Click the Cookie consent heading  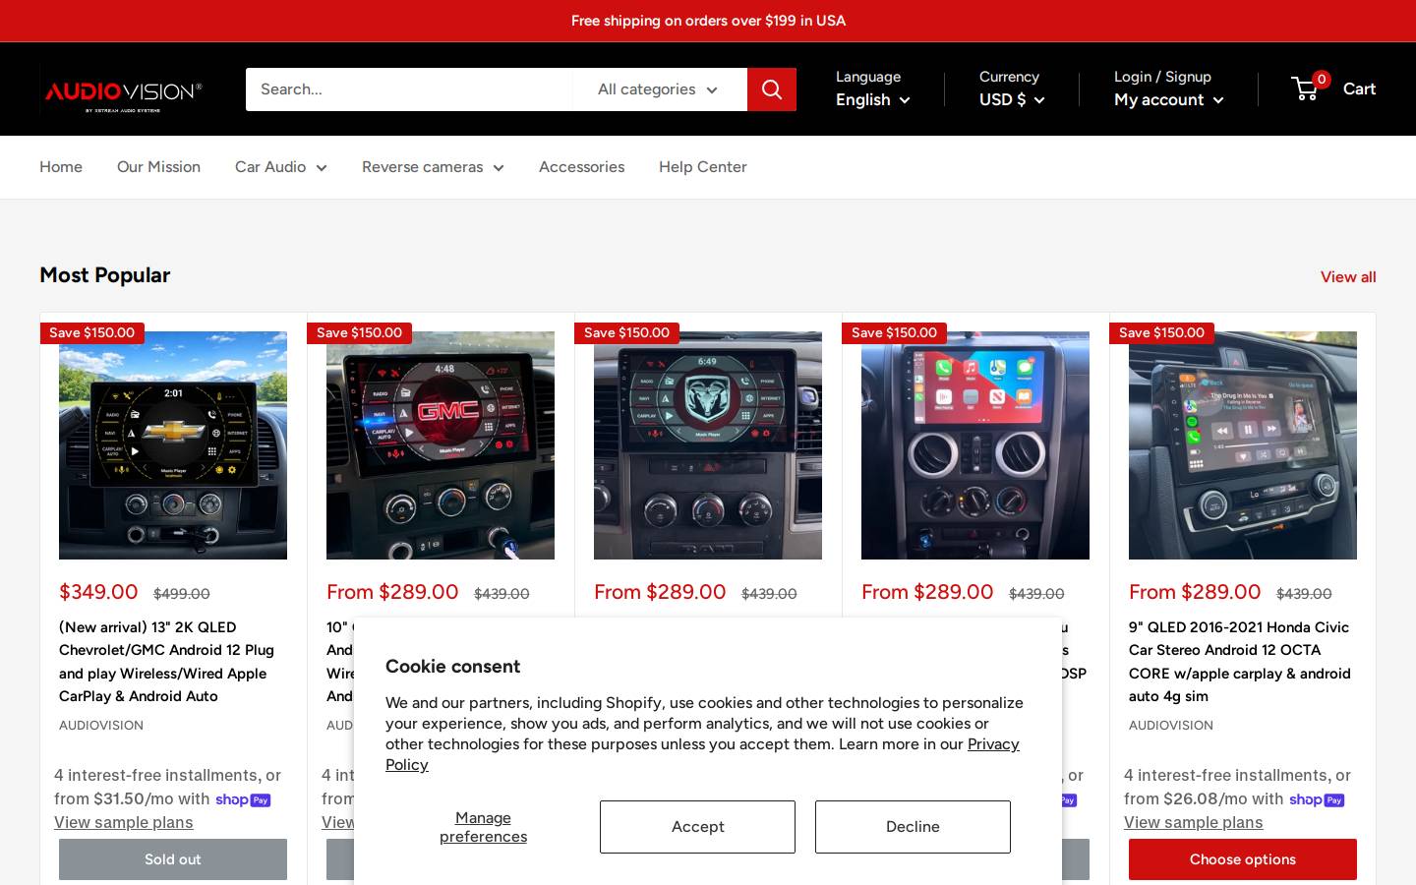pyautogui.click(x=452, y=667)
